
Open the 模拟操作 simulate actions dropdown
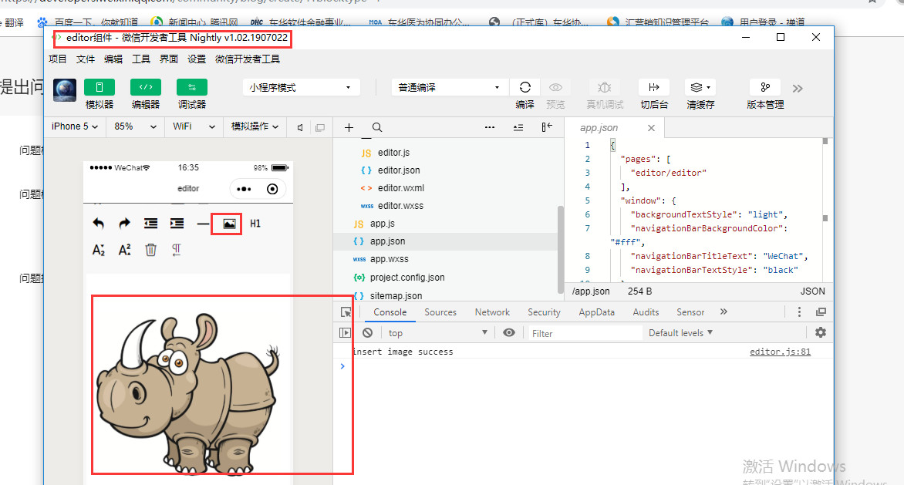point(255,126)
